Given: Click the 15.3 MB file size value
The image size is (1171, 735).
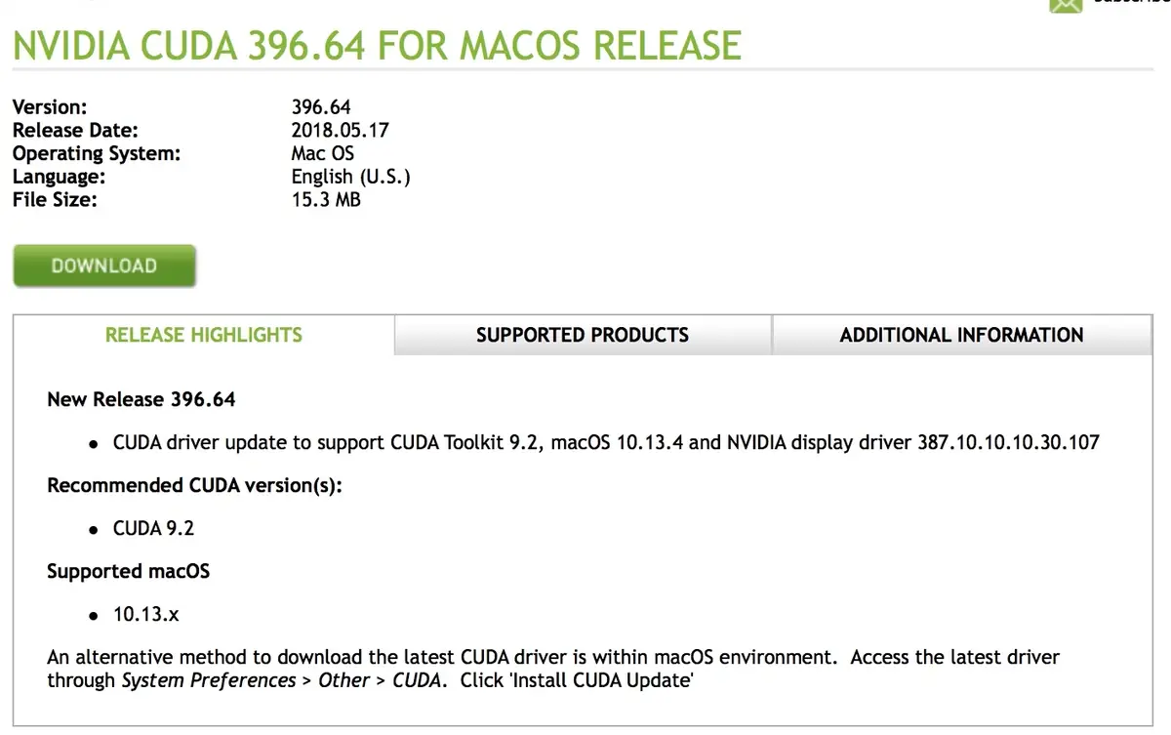Looking at the screenshot, I should 326,200.
